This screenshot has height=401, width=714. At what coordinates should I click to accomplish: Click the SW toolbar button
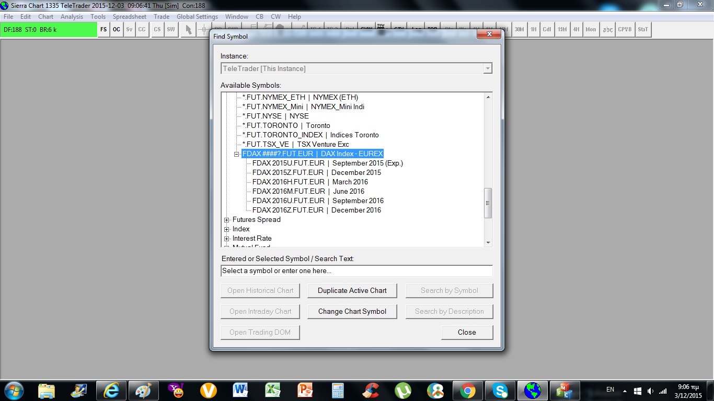pyautogui.click(x=171, y=30)
